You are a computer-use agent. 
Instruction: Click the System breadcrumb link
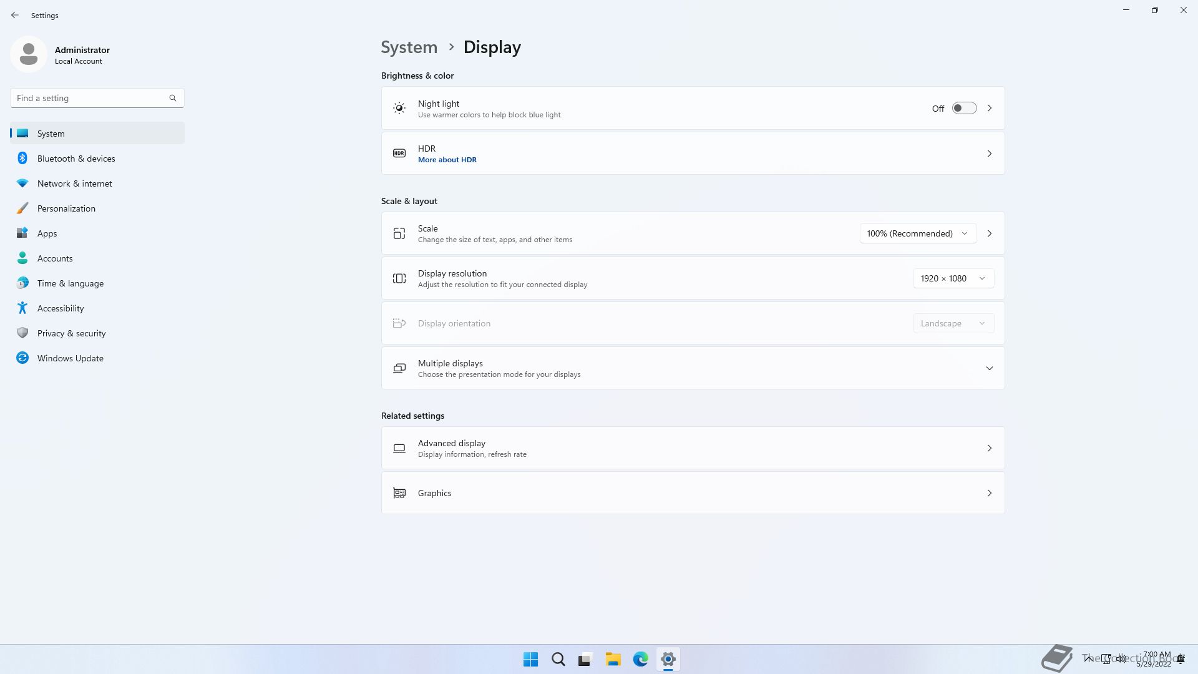409,47
